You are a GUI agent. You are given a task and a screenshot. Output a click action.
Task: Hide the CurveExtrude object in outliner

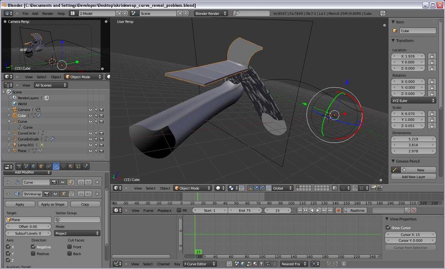pyautogui.click(x=90, y=139)
